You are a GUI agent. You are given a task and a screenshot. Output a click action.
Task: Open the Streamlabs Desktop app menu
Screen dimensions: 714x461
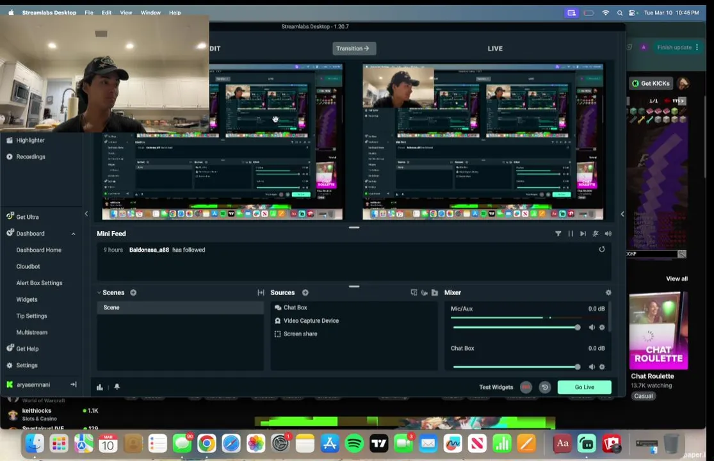tap(49, 13)
